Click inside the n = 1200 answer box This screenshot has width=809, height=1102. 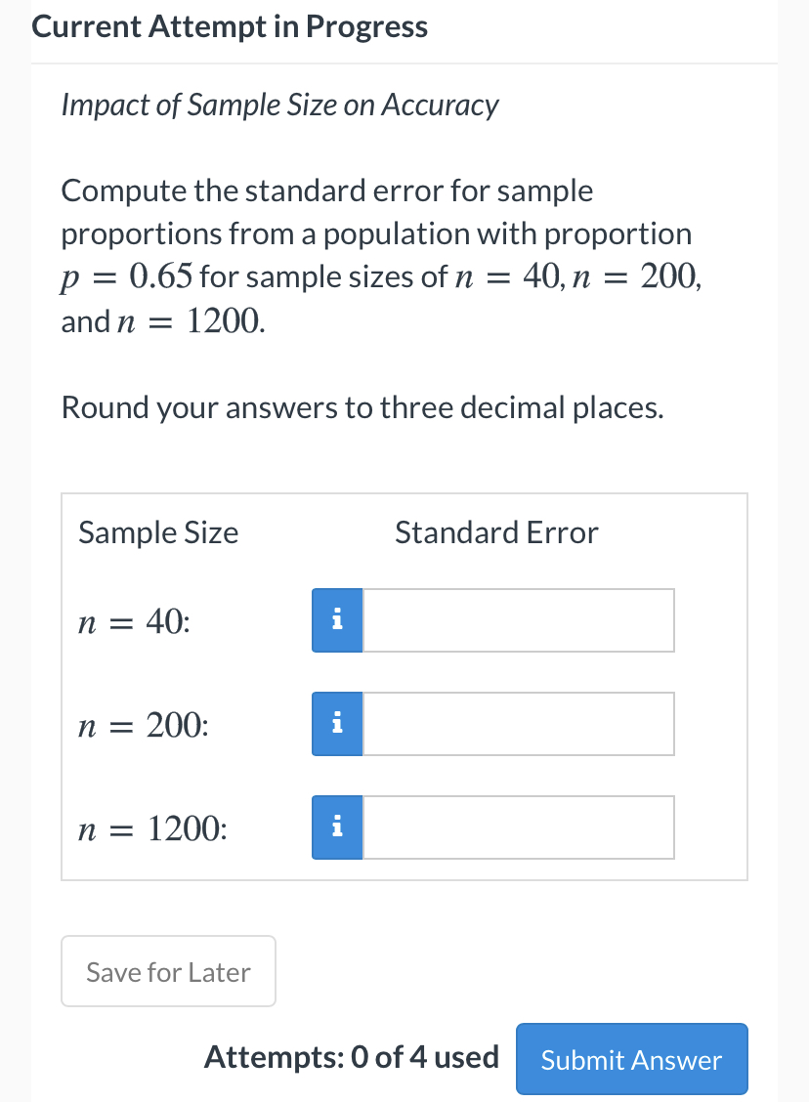click(x=518, y=826)
